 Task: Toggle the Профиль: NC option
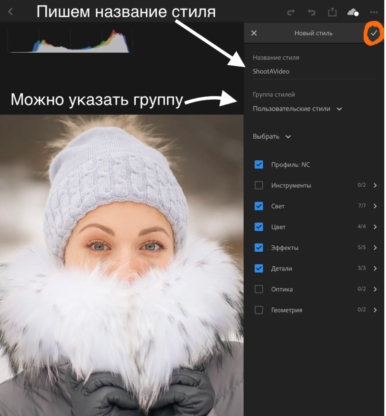pos(259,165)
